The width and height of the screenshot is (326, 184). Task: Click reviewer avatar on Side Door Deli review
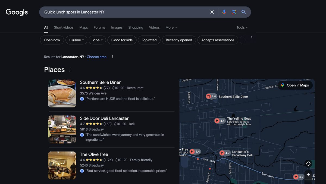(82, 135)
